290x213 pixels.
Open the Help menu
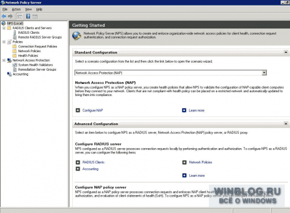coord(39,9)
